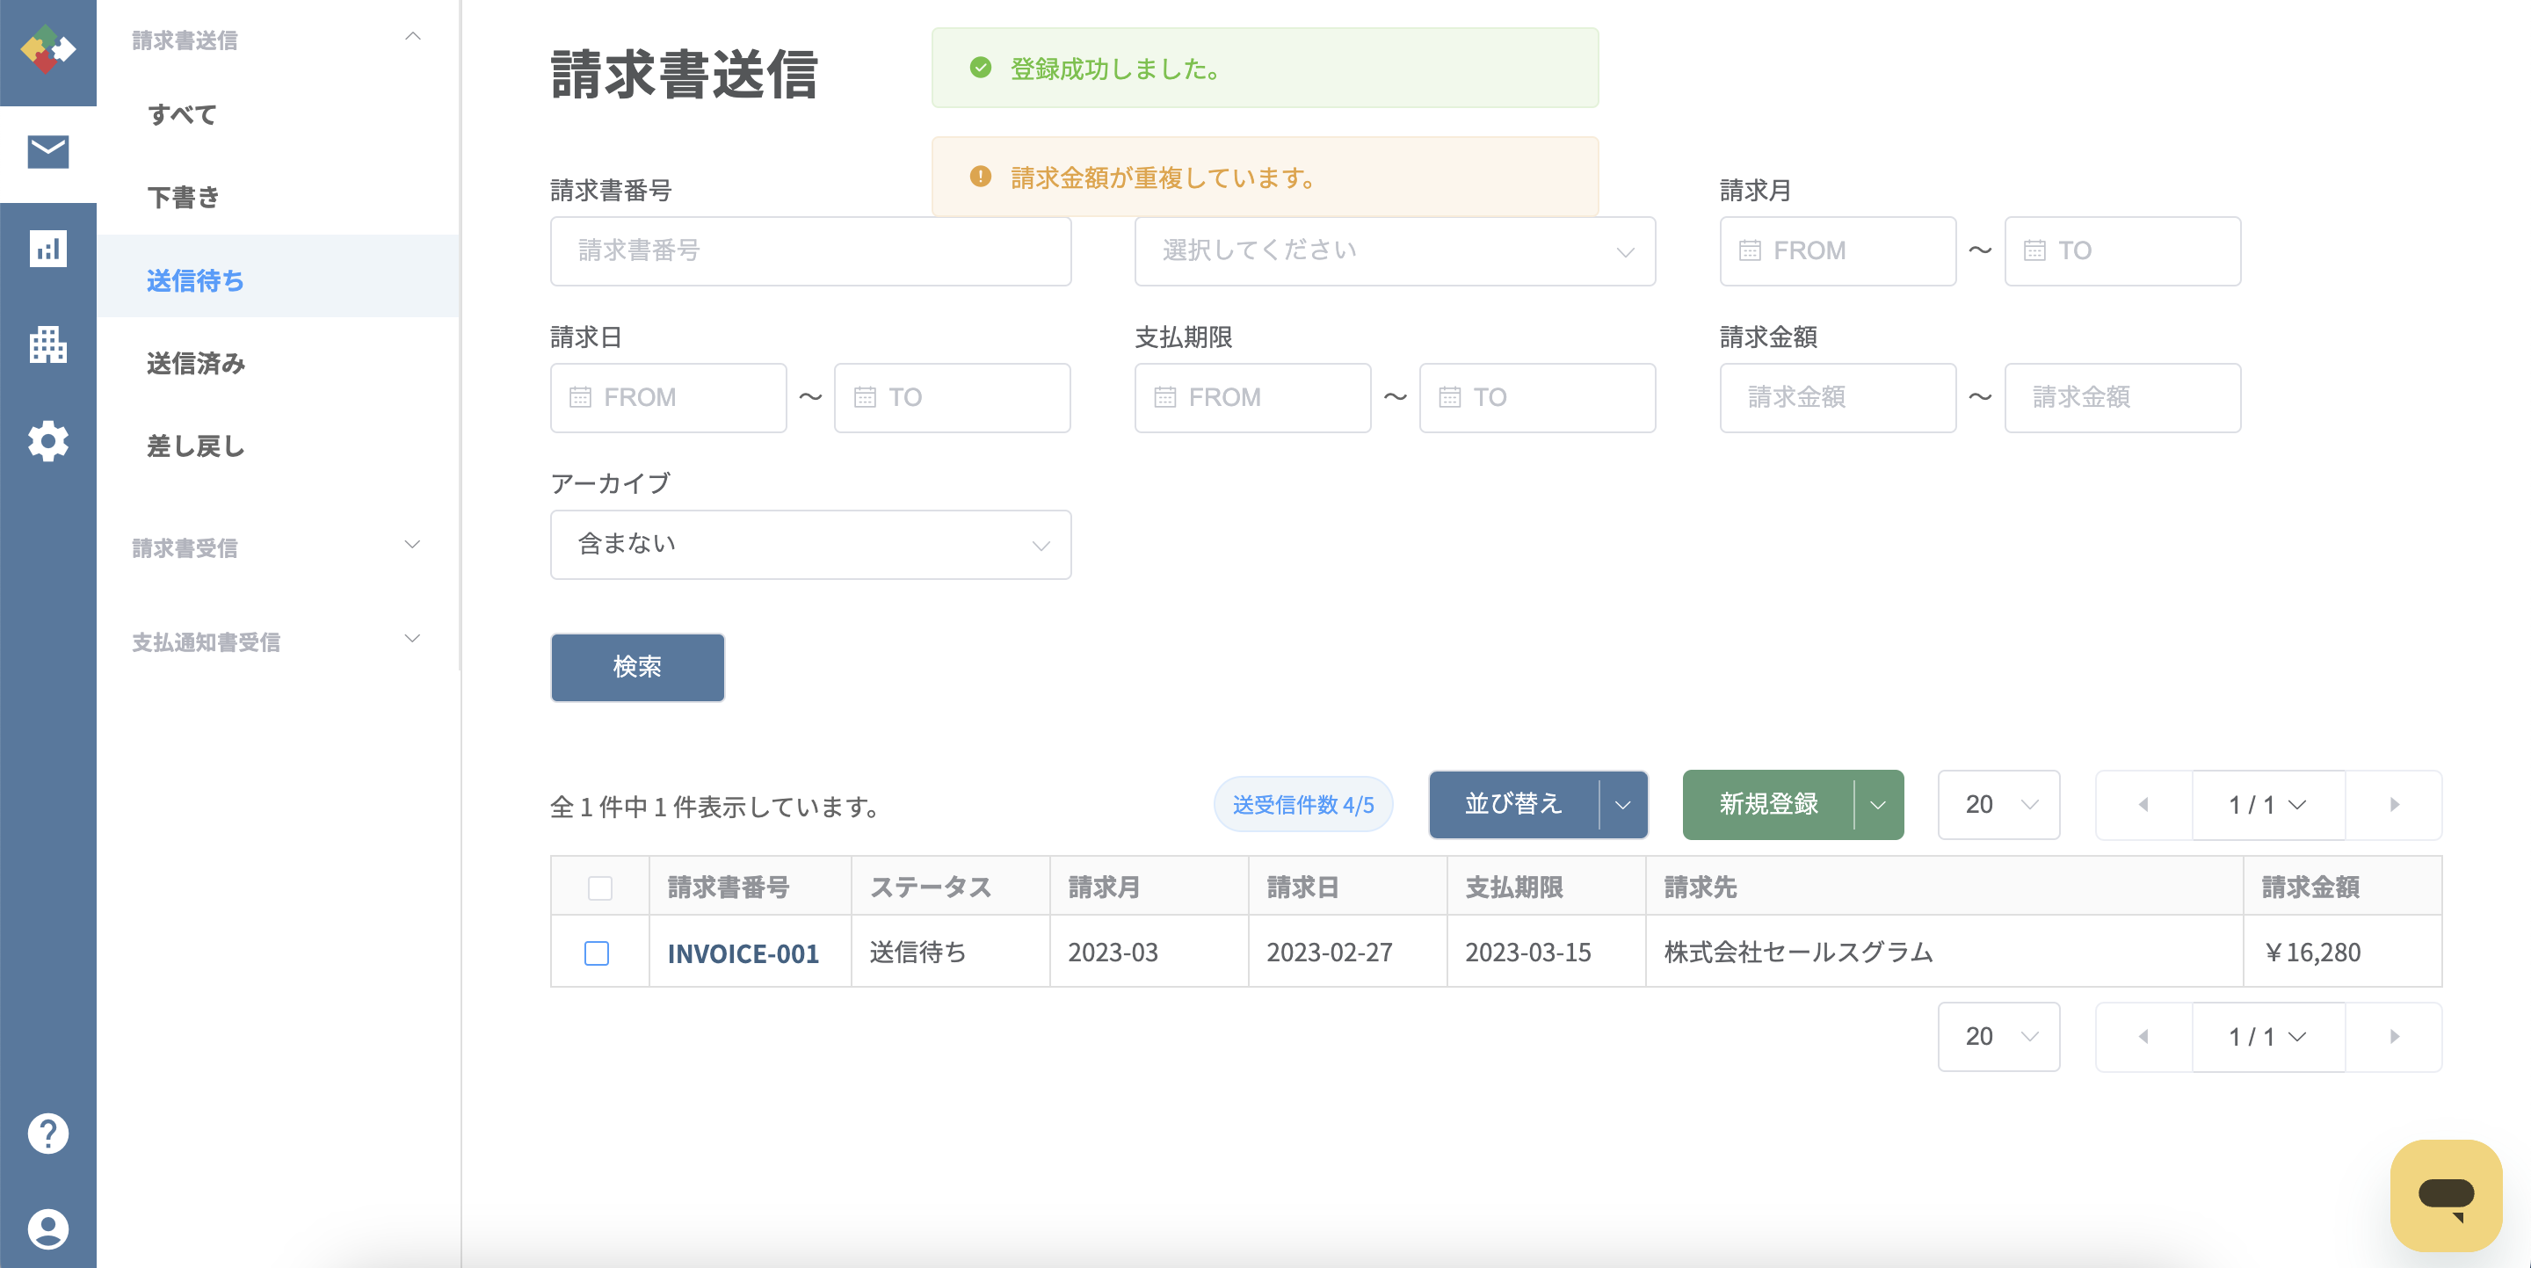Open the bottom 1 / 1 page selector
Viewport: 2531px width, 1268px height.
click(x=2267, y=1036)
